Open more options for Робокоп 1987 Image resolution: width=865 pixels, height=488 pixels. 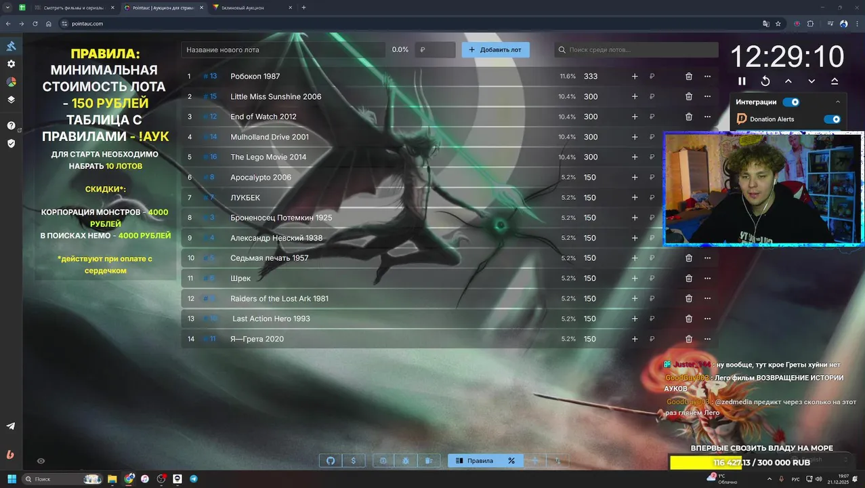[708, 77]
